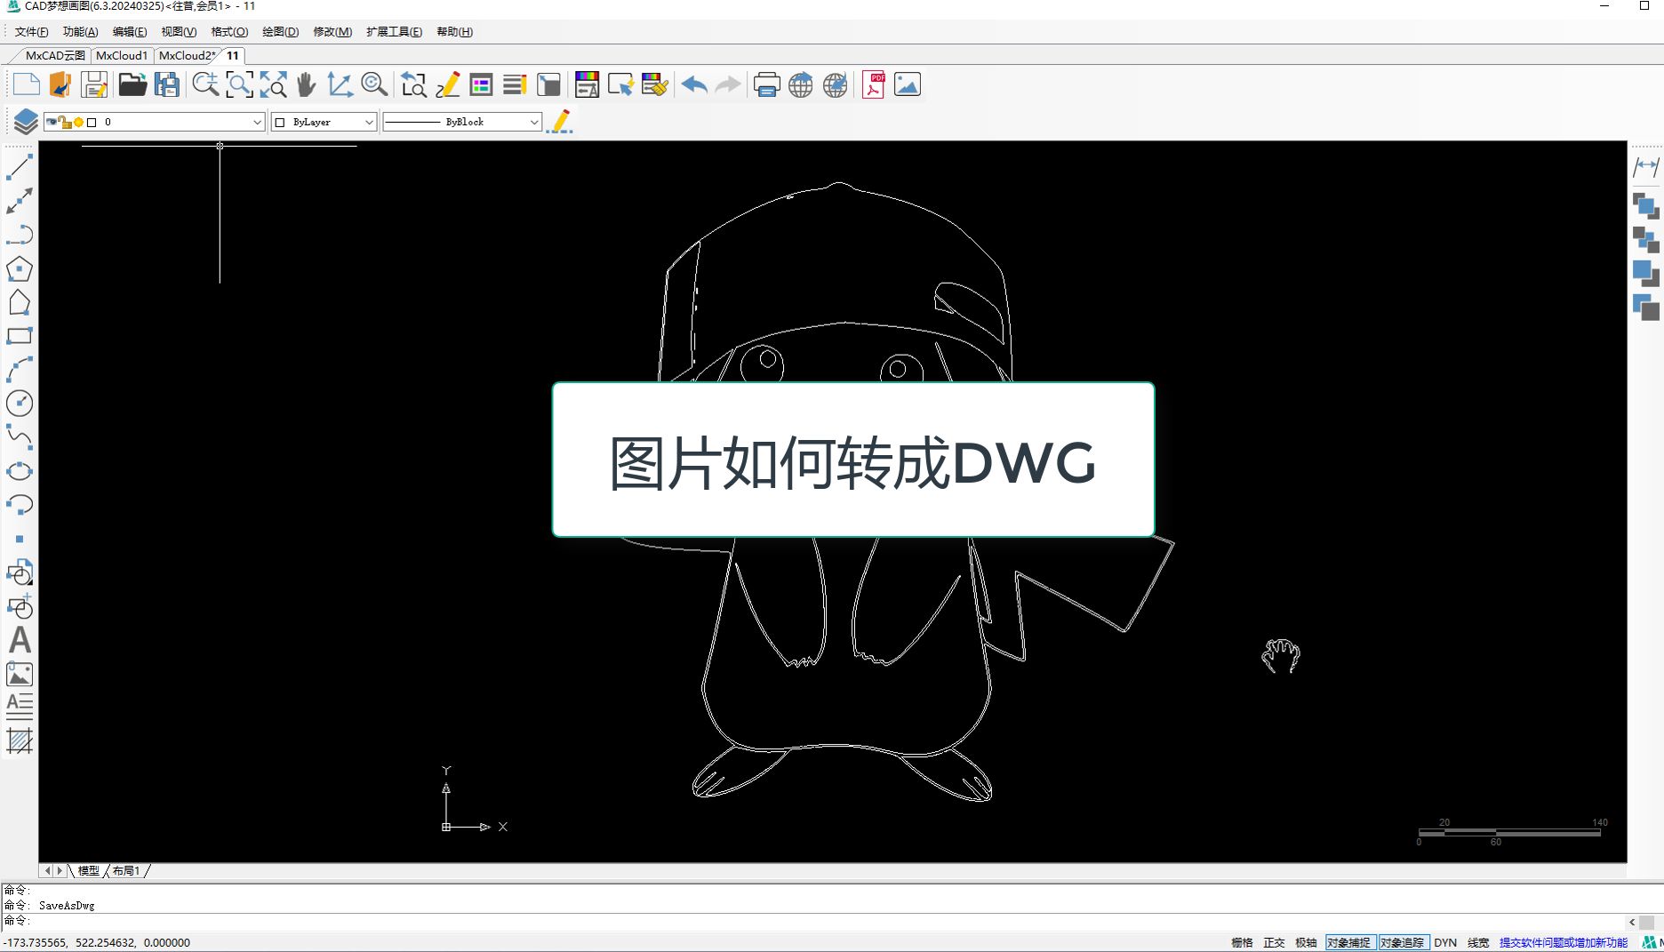Select the circle draw tool
This screenshot has height=952, width=1664.
pos(20,403)
